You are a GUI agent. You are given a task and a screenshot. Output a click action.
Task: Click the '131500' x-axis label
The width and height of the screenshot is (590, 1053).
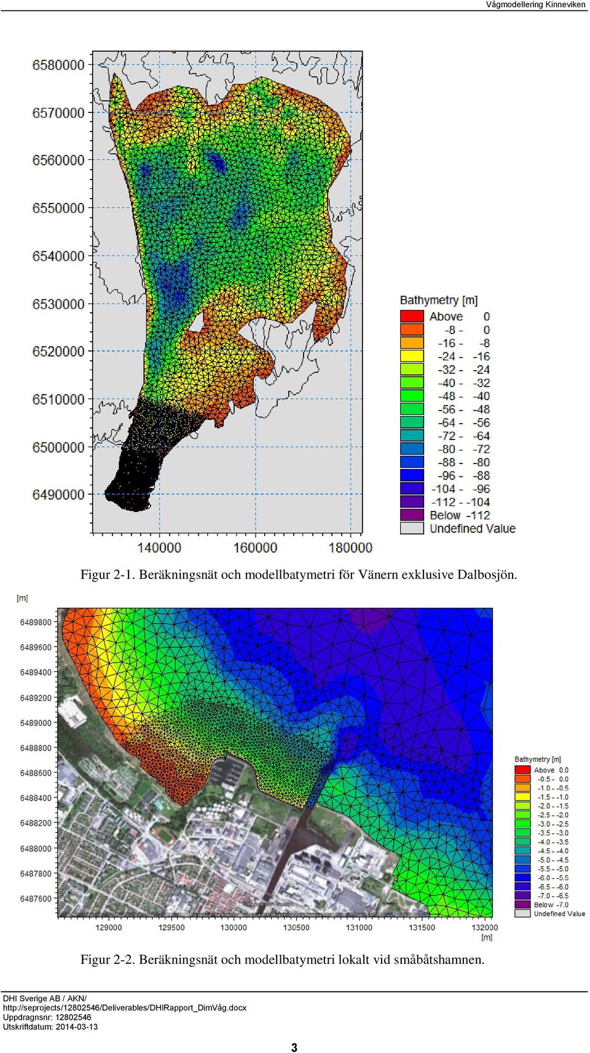422,928
